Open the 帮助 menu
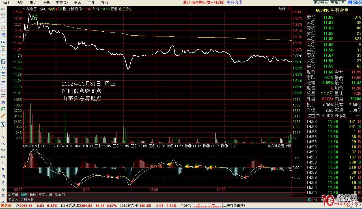The image size is (362, 209). tap(104, 2)
